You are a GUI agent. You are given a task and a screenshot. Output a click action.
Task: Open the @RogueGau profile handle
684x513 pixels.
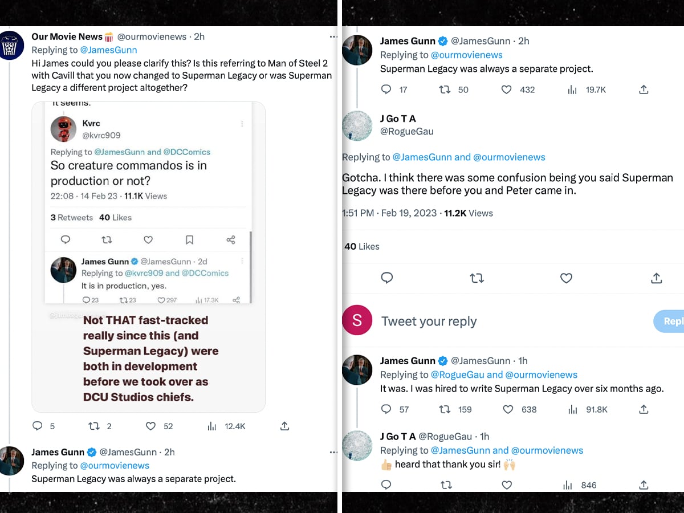coord(406,131)
